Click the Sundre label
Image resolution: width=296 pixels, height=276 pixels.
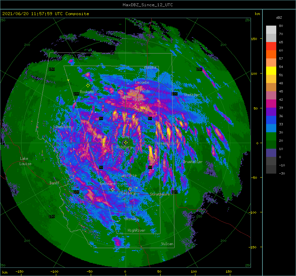tap(100, 136)
